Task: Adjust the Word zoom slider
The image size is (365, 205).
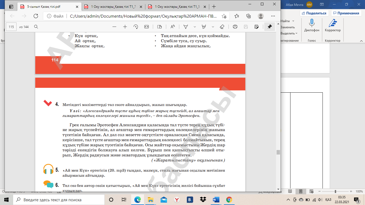Action: point(335,191)
